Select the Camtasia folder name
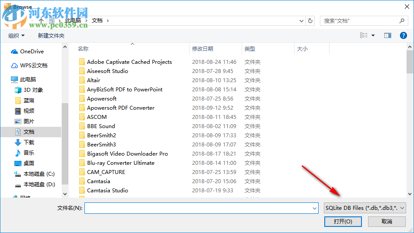Image resolution: width=414 pixels, height=233 pixels. click(98, 181)
